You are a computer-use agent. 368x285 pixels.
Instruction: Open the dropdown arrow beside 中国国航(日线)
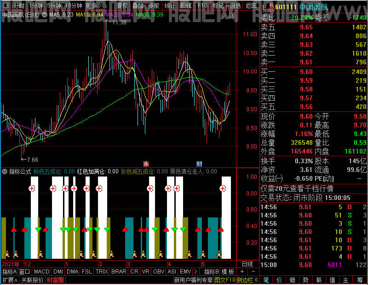(x=44, y=15)
